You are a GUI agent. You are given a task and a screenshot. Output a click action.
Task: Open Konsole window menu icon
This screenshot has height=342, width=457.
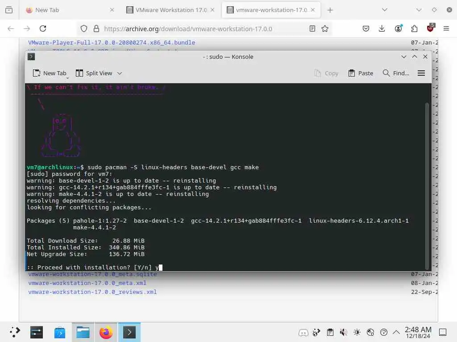pos(31,57)
